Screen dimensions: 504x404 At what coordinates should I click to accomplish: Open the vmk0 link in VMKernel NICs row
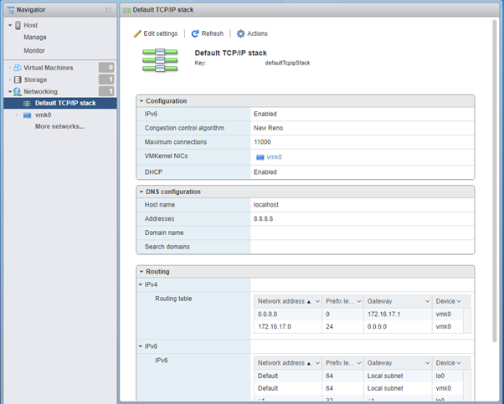[274, 157]
